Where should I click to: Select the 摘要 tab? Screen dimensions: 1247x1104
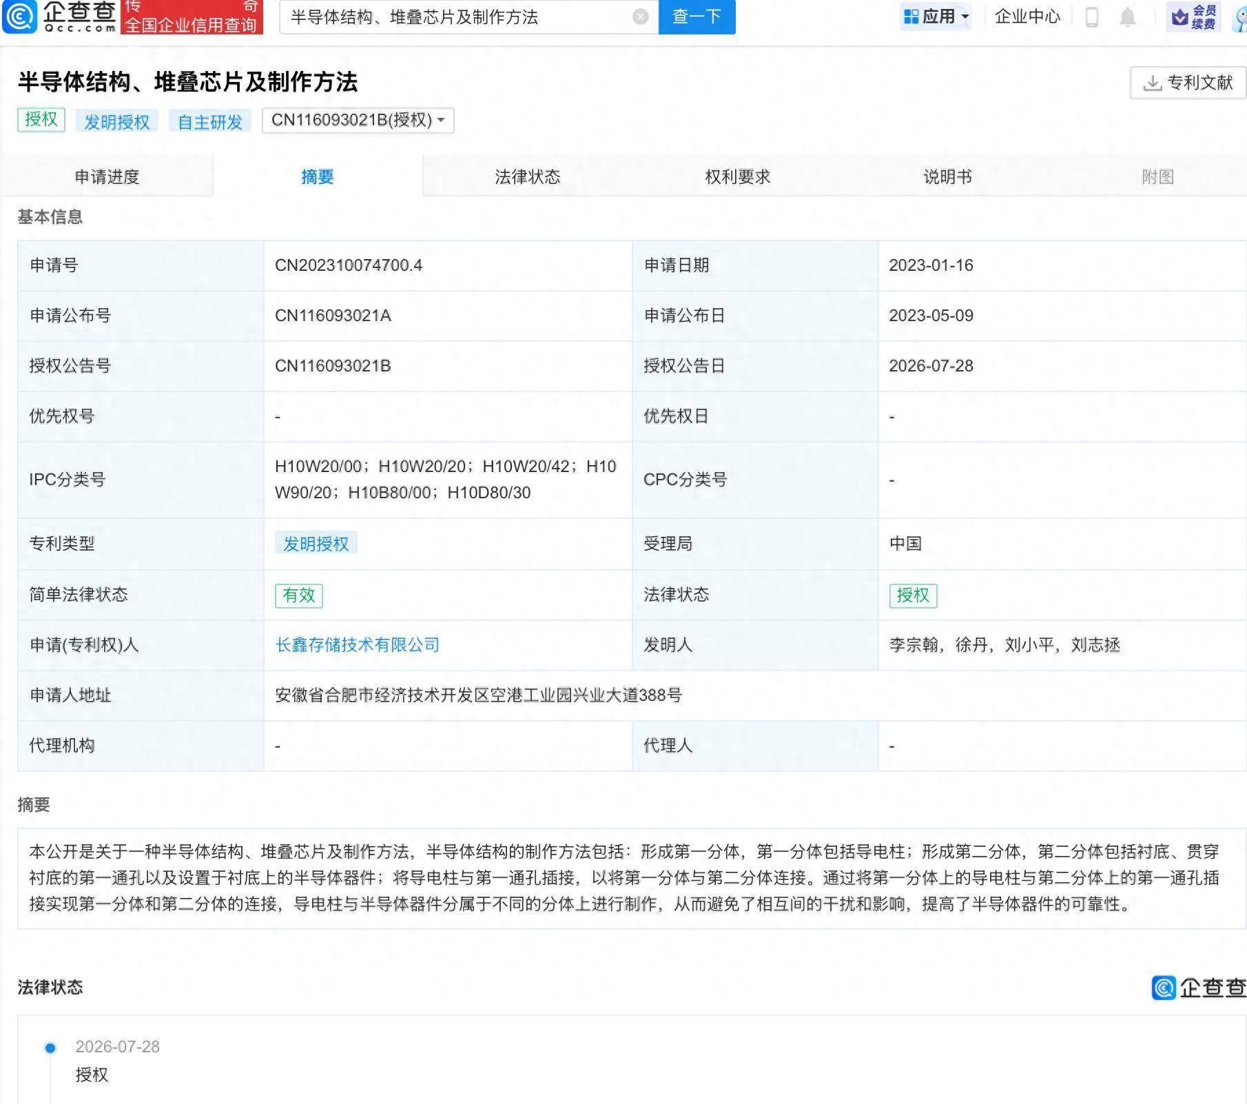click(x=317, y=176)
